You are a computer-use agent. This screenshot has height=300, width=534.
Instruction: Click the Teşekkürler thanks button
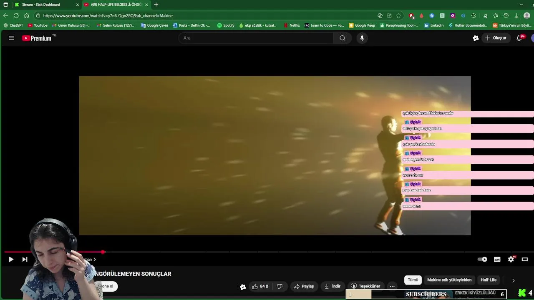[365, 286]
